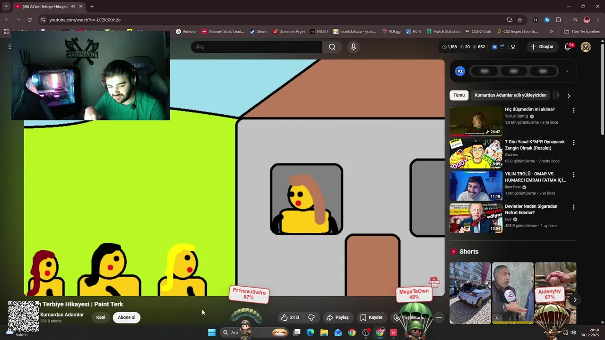
Task: Open the Kumardan Adamlar channel name
Action: [62, 314]
